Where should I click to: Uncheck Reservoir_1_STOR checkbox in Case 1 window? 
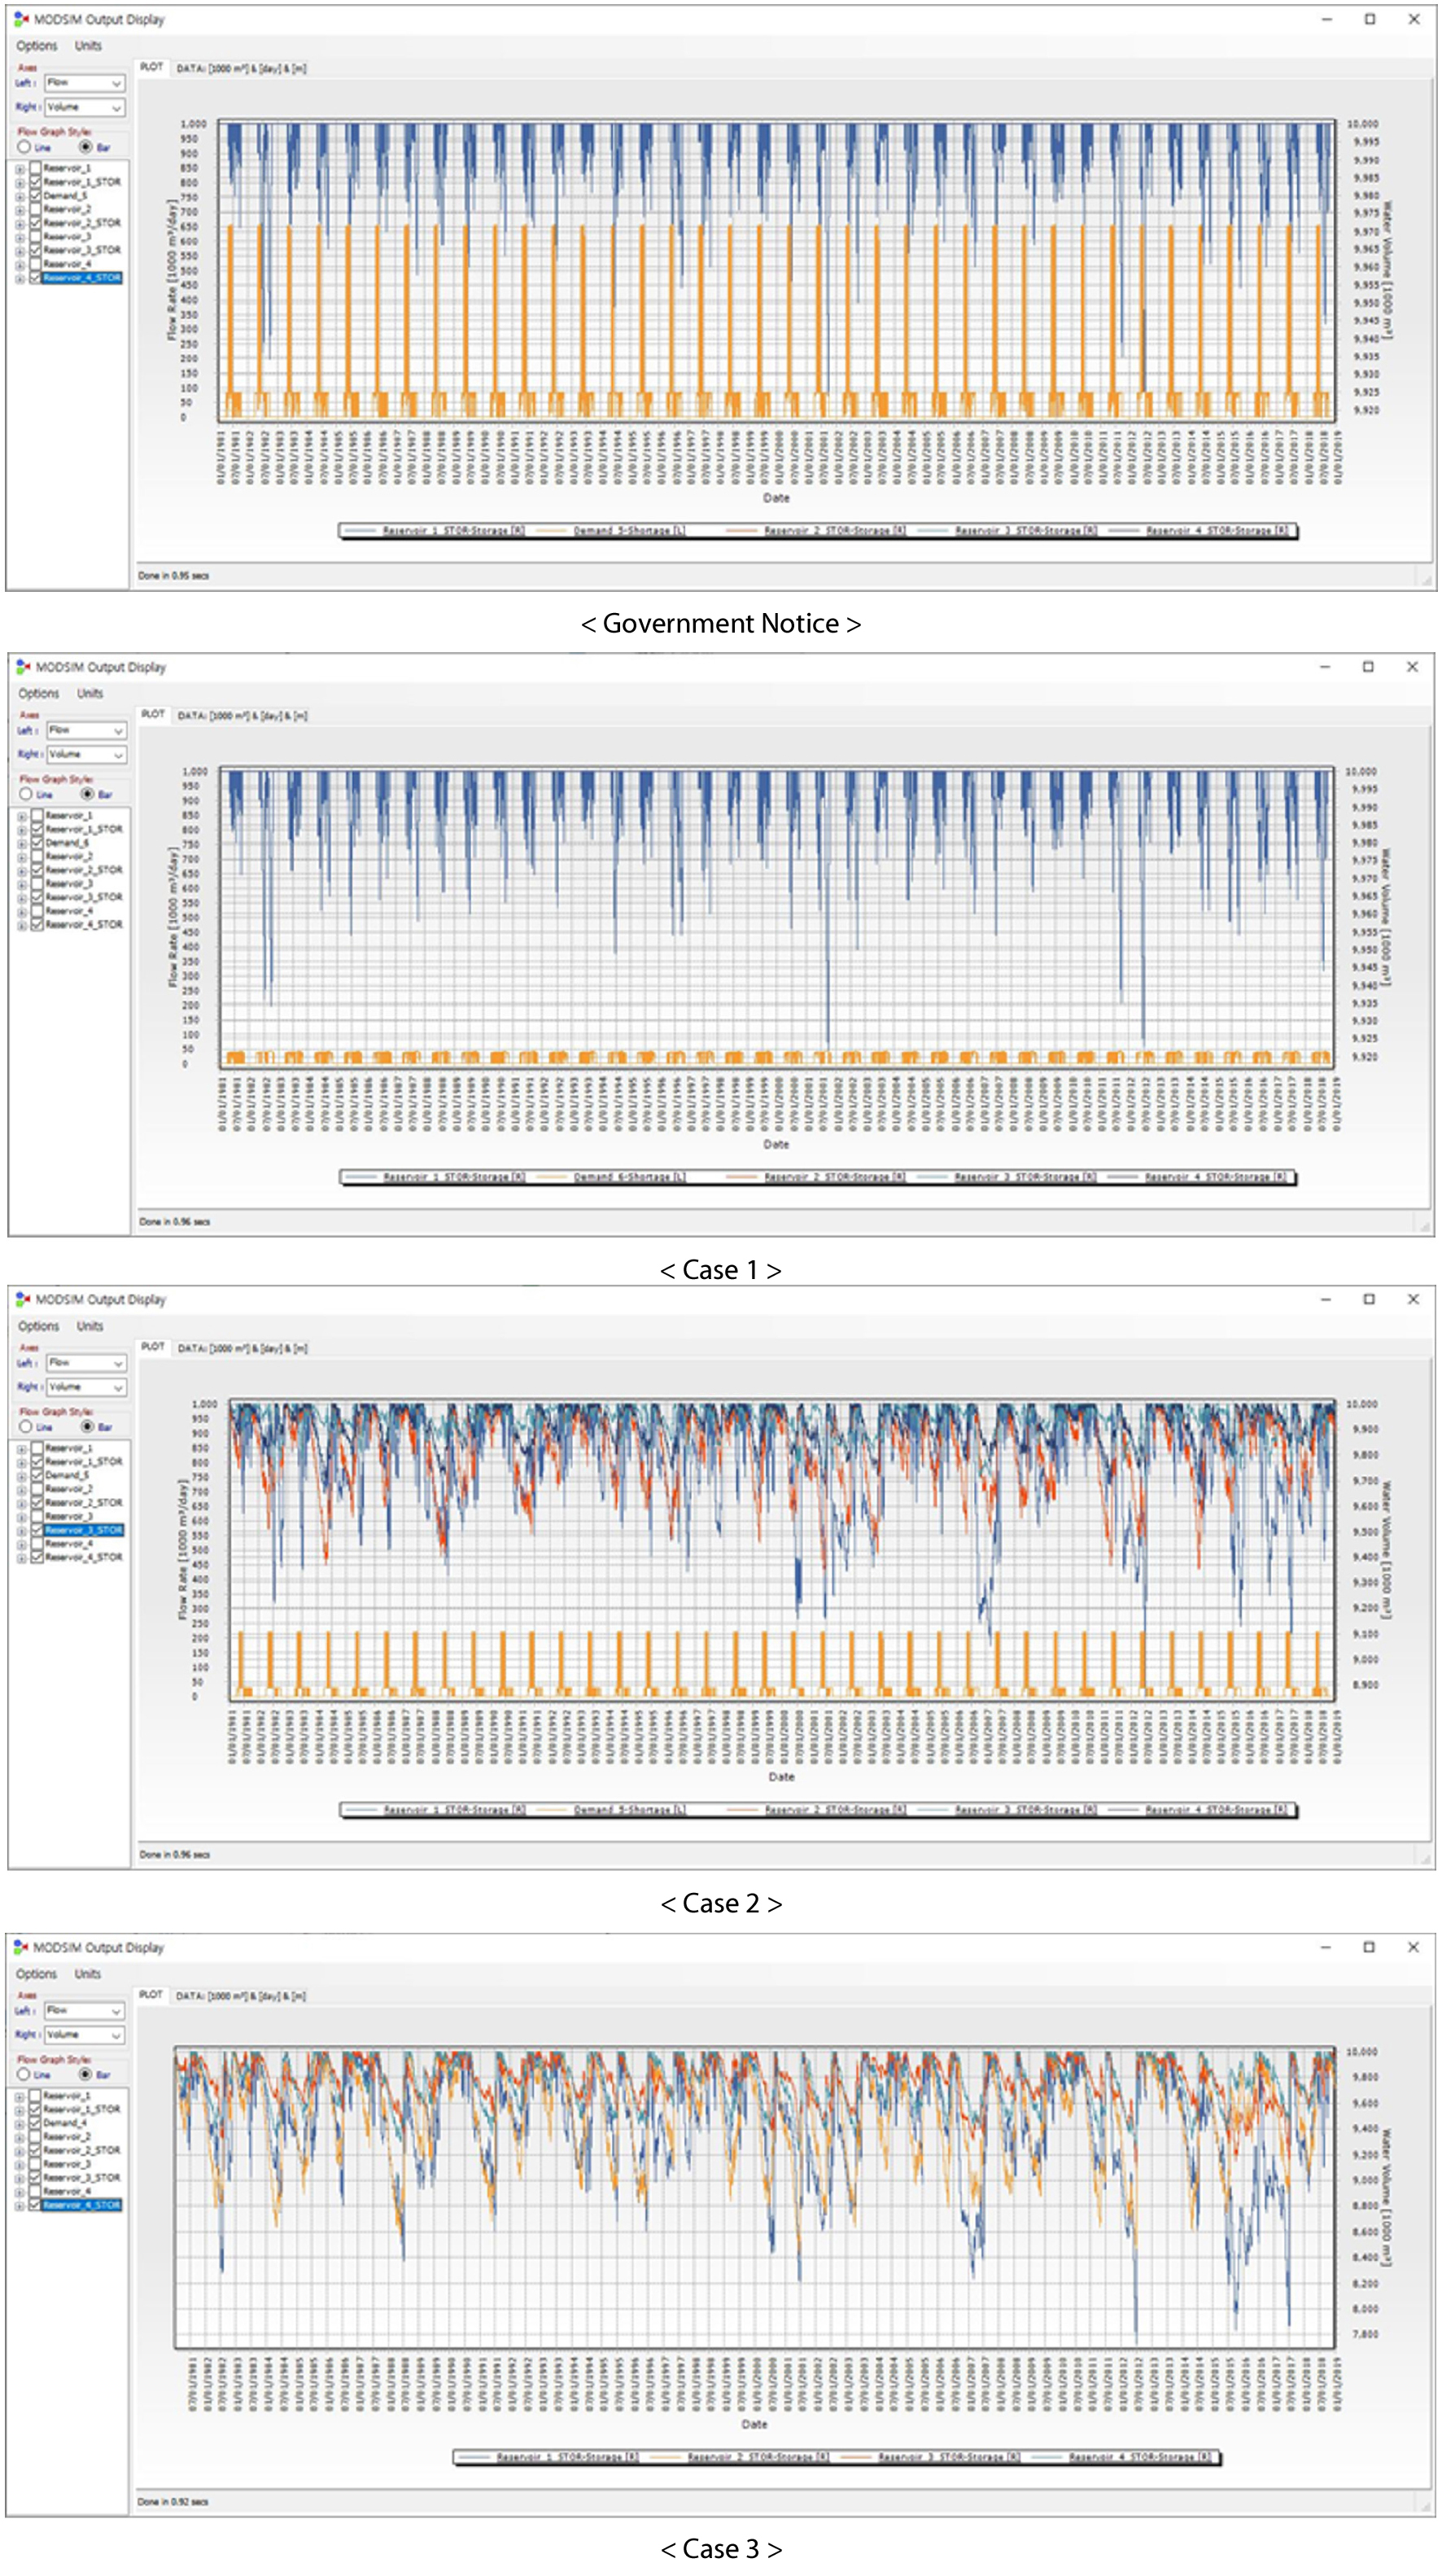tap(37, 829)
